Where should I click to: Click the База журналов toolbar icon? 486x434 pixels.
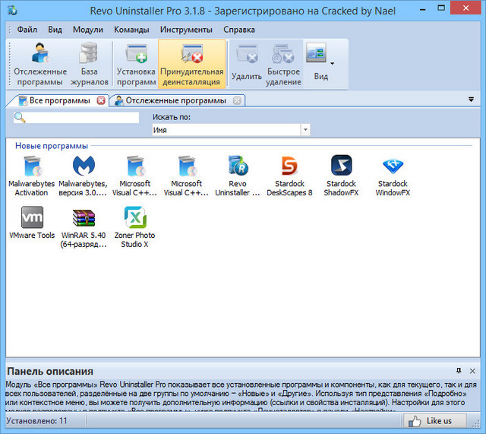(89, 64)
